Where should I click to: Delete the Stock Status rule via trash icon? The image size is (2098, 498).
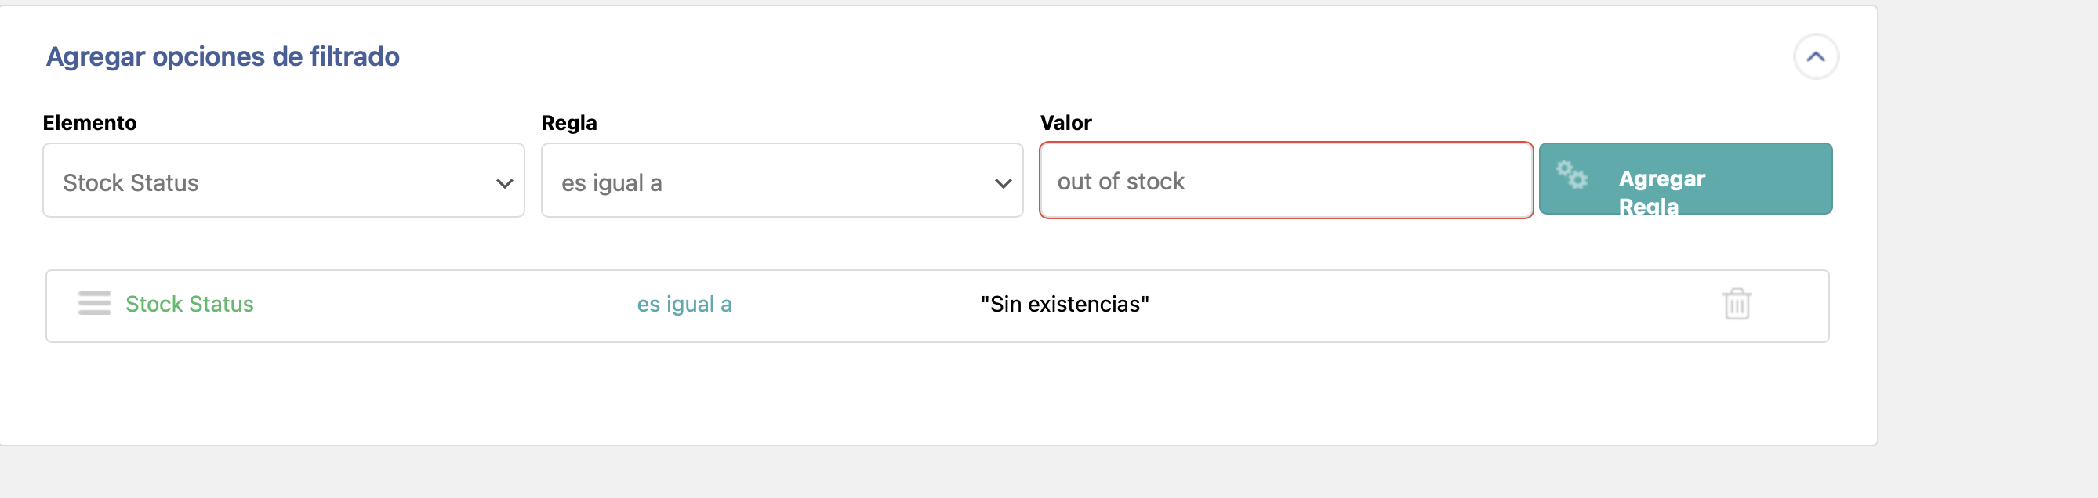(x=1737, y=304)
